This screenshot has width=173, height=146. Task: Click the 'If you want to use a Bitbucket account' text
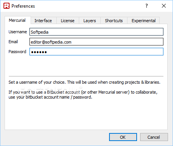click(83, 94)
